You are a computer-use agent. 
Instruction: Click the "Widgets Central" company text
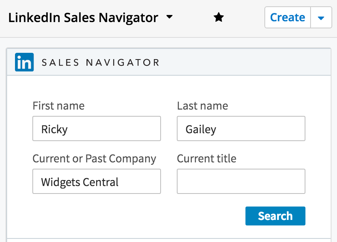click(x=80, y=182)
